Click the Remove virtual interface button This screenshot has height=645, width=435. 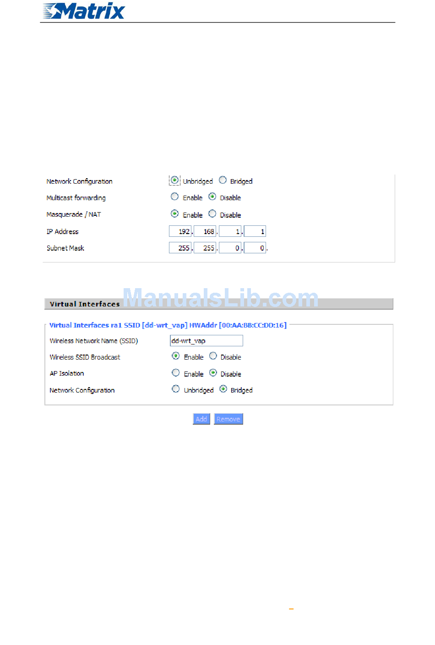pos(228,419)
